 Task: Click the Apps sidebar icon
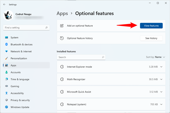7,65
